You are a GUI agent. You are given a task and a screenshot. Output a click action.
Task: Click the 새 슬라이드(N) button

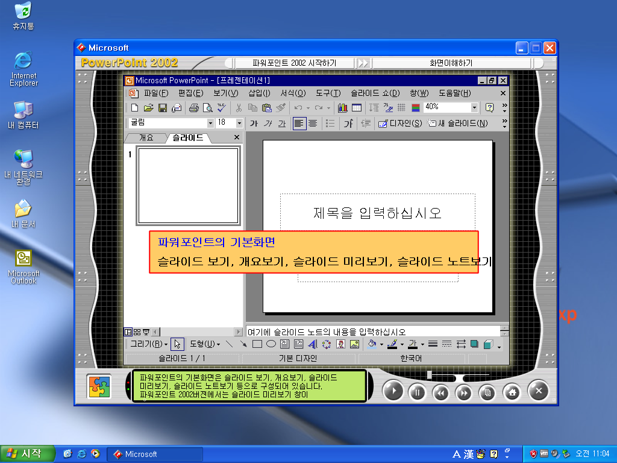click(x=458, y=124)
